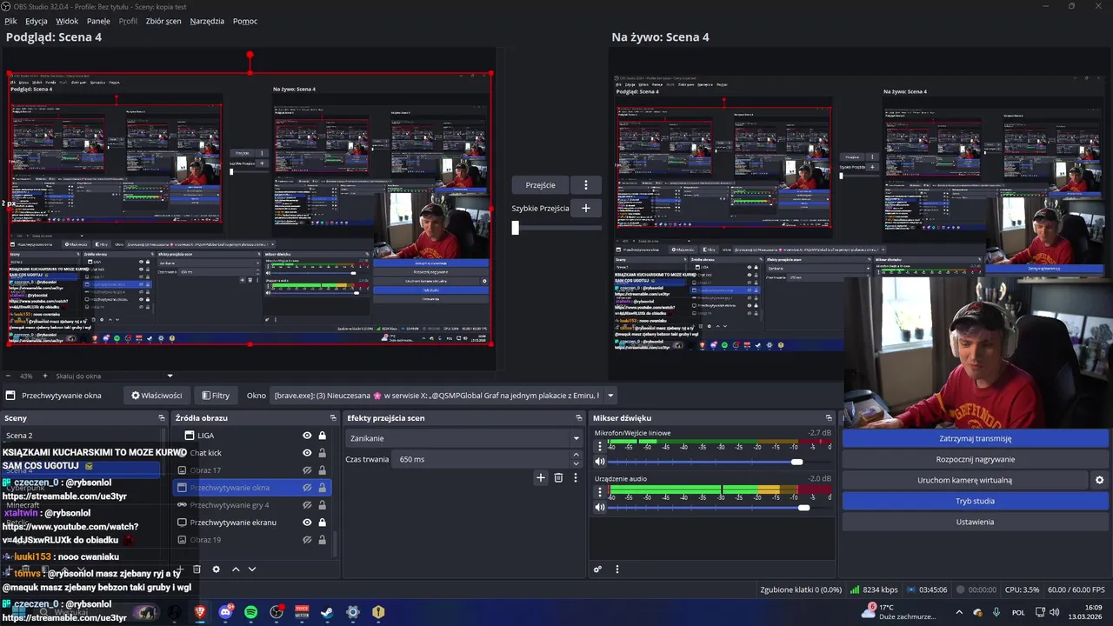Open Brave browser from taskbar

tap(200, 612)
